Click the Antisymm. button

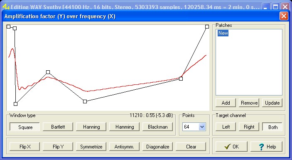point(124,147)
